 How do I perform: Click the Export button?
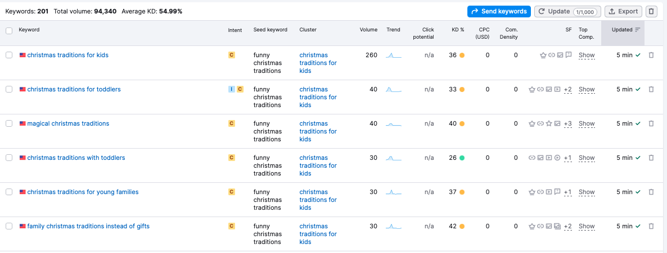(624, 11)
